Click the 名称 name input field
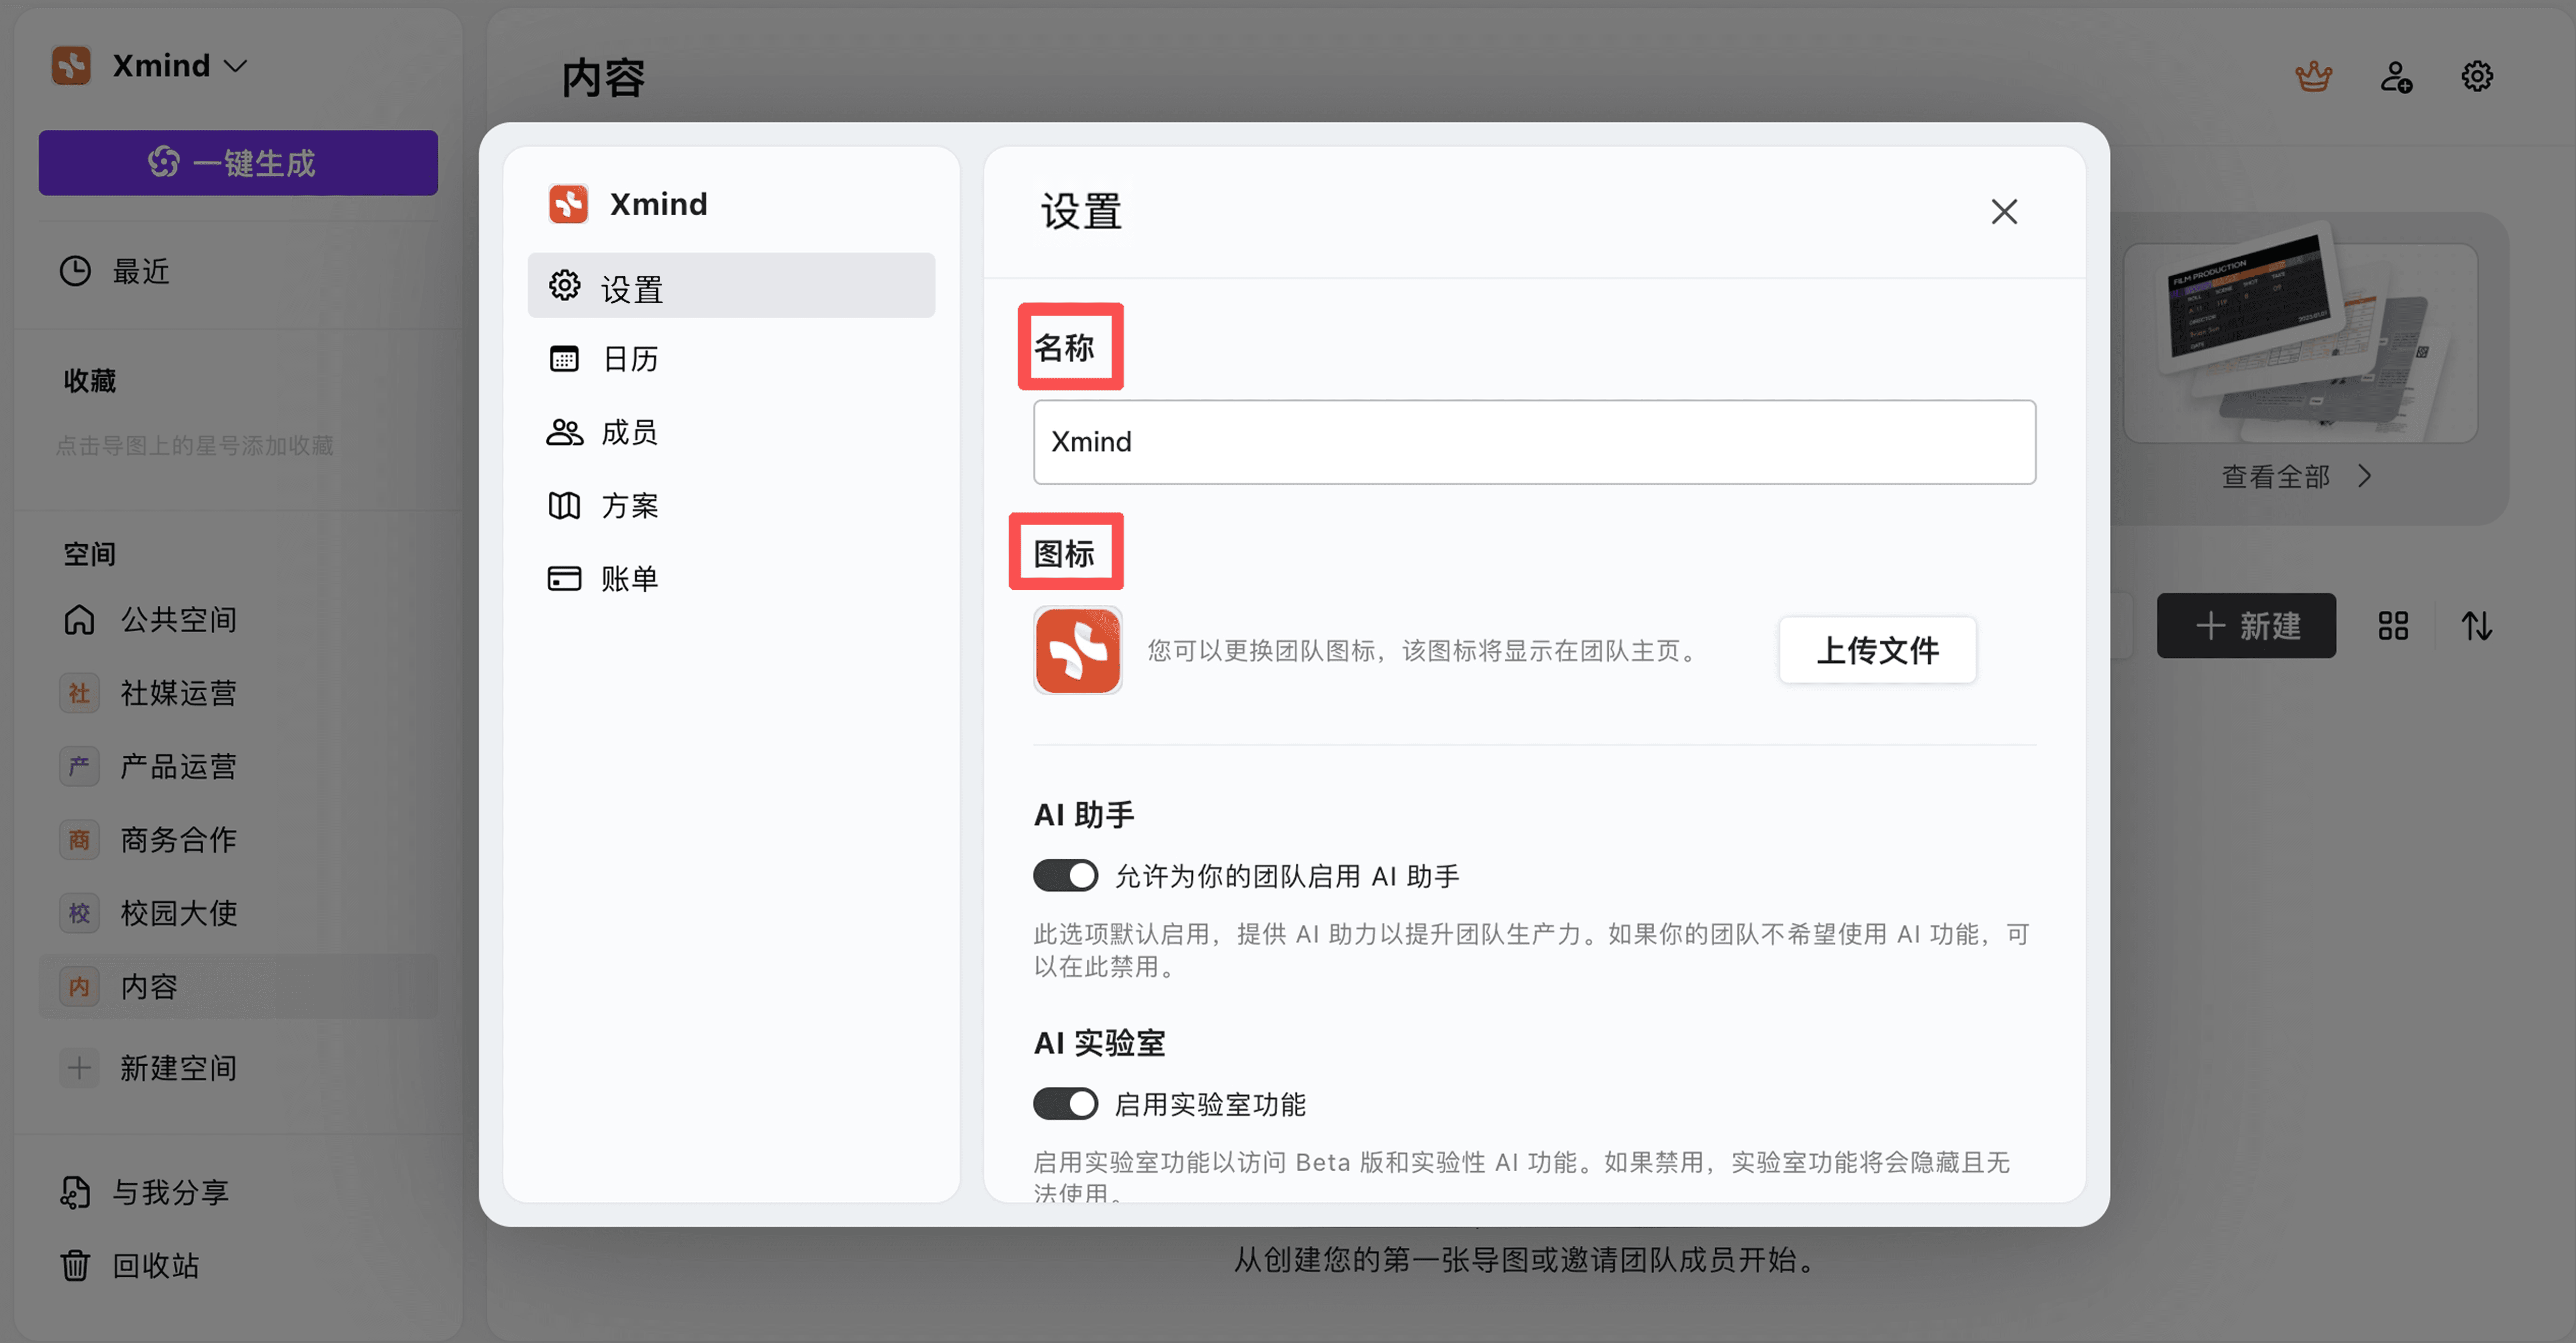 coord(1533,442)
